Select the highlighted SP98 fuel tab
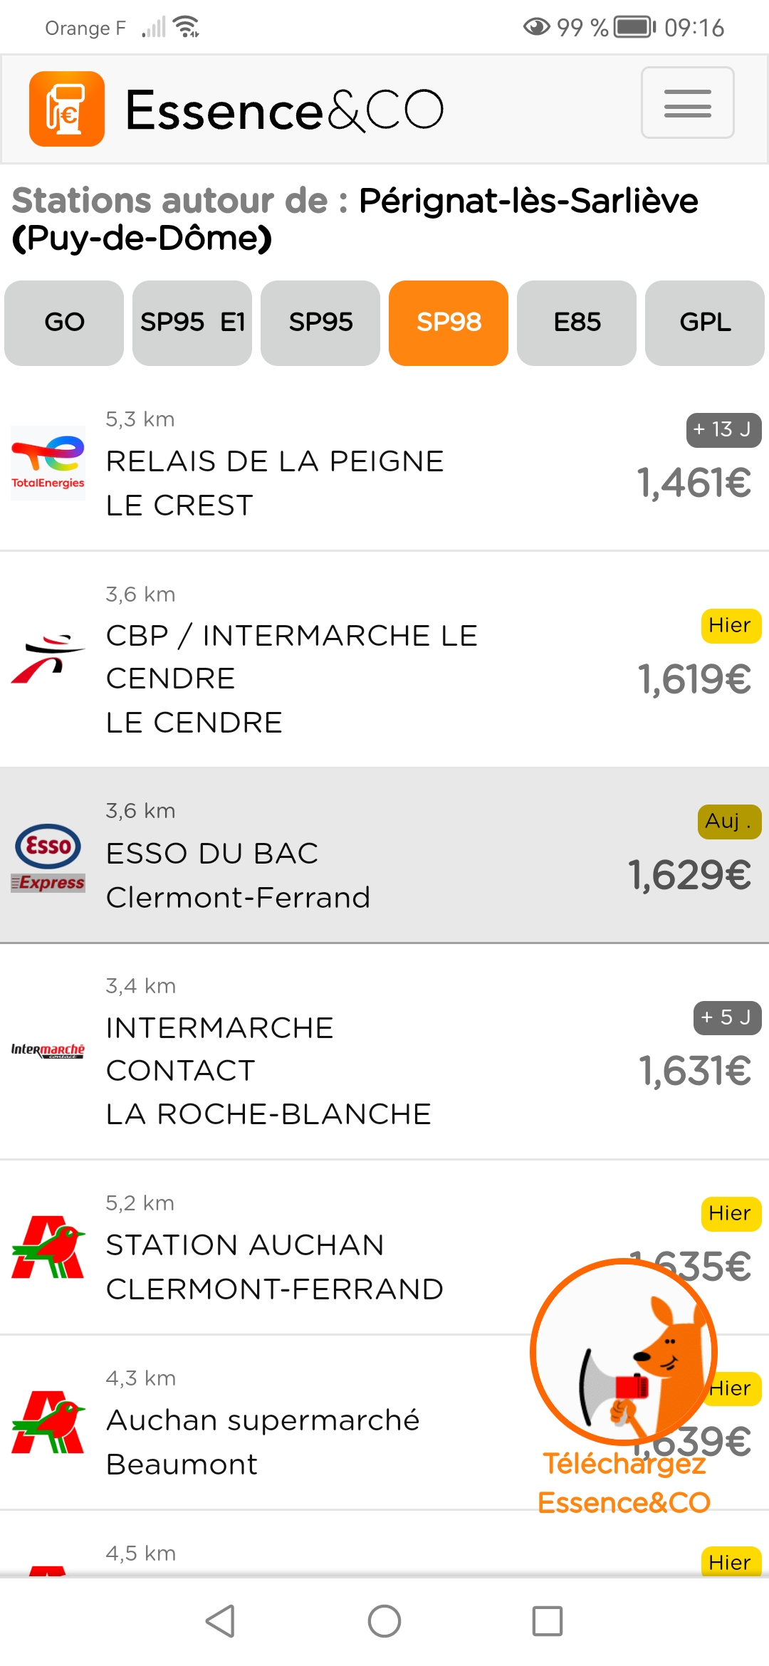This screenshot has height=1666, width=769. click(449, 323)
